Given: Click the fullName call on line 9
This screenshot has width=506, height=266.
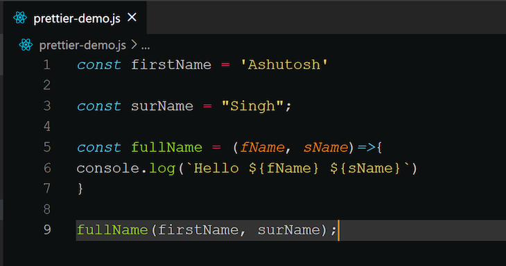Looking at the screenshot, I should pos(112,230).
